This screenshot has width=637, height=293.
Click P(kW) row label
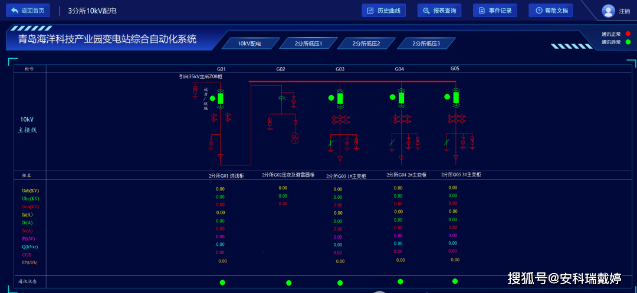tap(29, 239)
